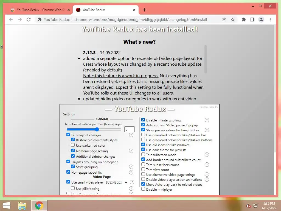Open the network tray icon
The image size is (281, 211).
coord(255,206)
